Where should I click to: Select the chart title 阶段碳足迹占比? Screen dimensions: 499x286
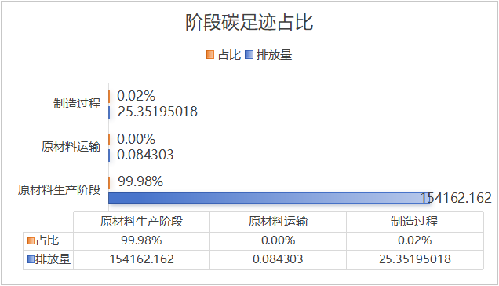(249, 22)
